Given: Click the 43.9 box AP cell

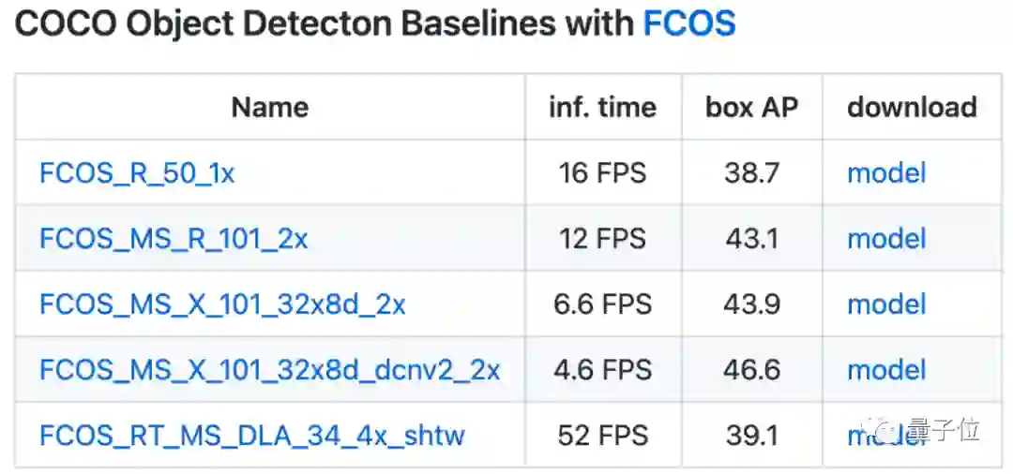Looking at the screenshot, I should (x=751, y=304).
